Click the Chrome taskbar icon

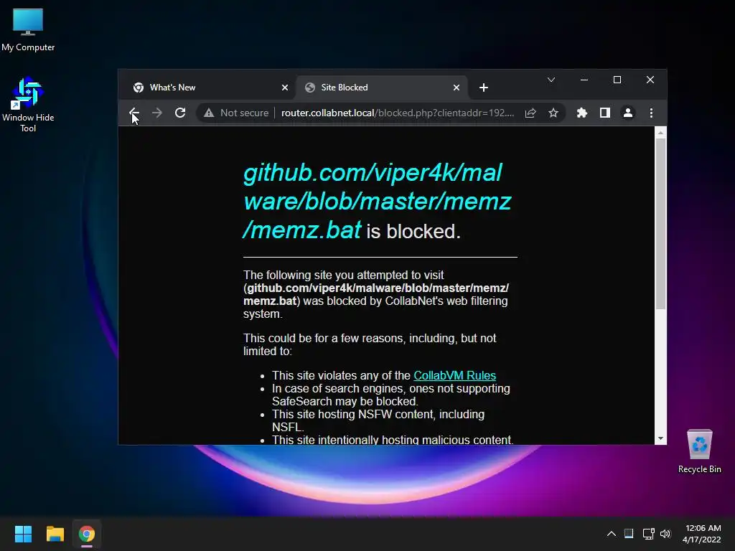pos(87,534)
